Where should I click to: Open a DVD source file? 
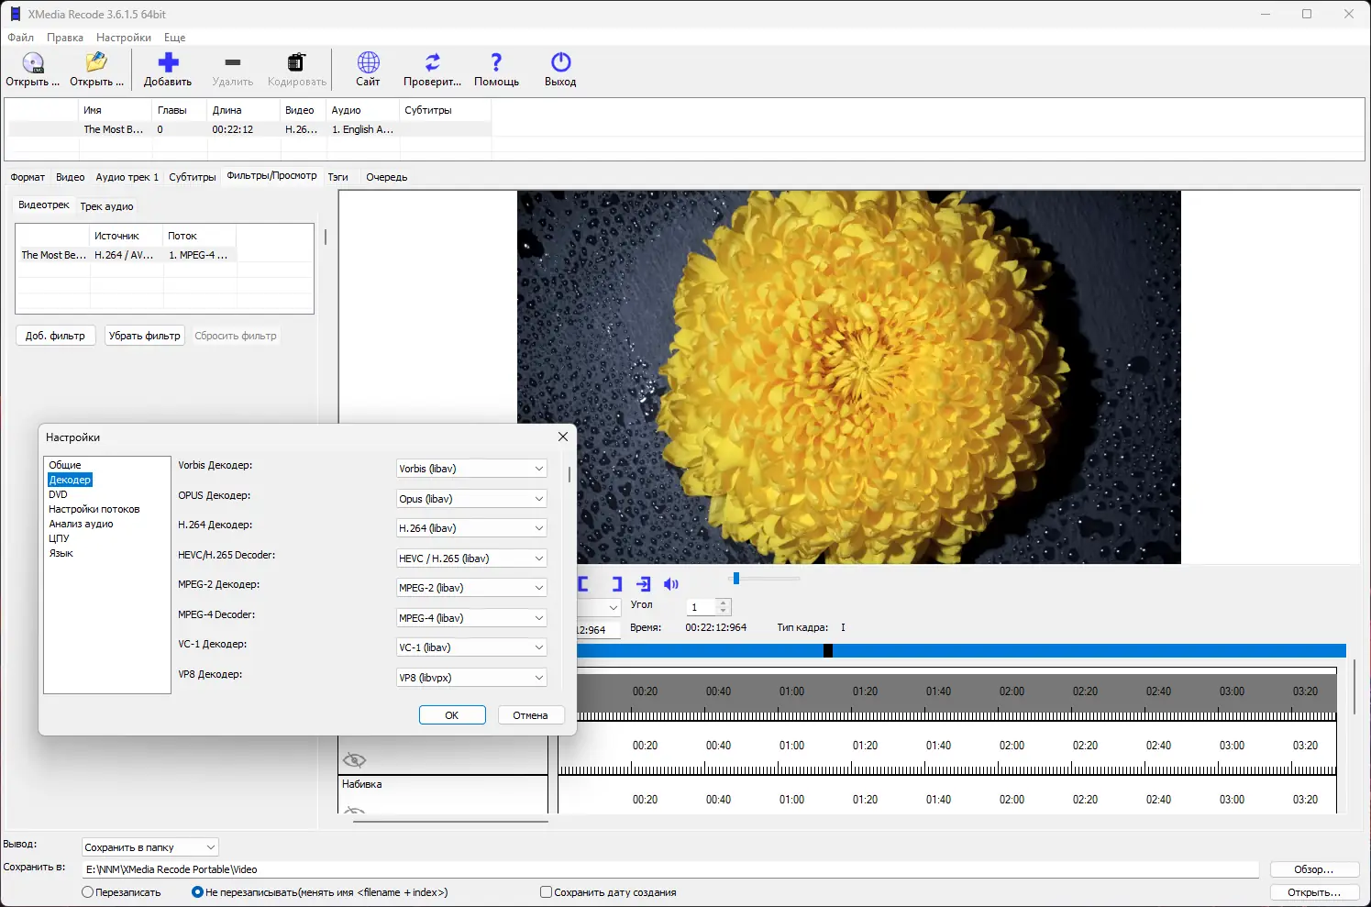click(33, 69)
